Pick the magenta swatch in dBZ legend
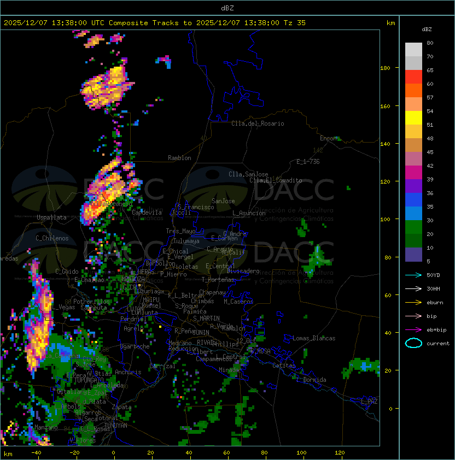The image size is (455, 460). tap(413, 173)
